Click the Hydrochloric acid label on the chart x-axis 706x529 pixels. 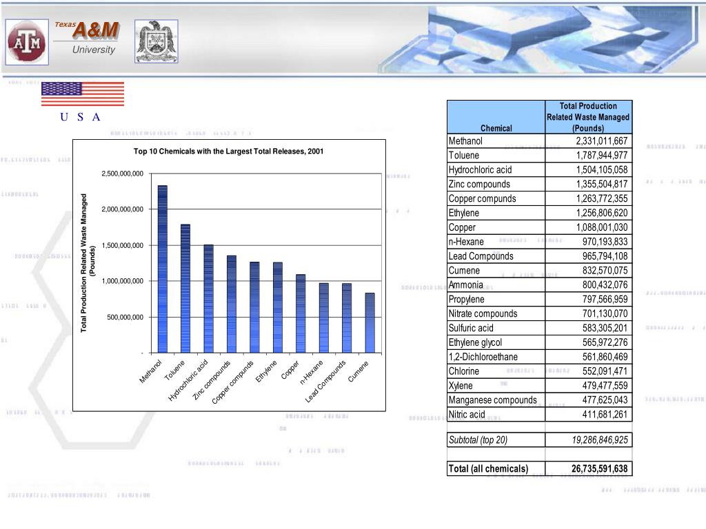pyautogui.click(x=188, y=380)
